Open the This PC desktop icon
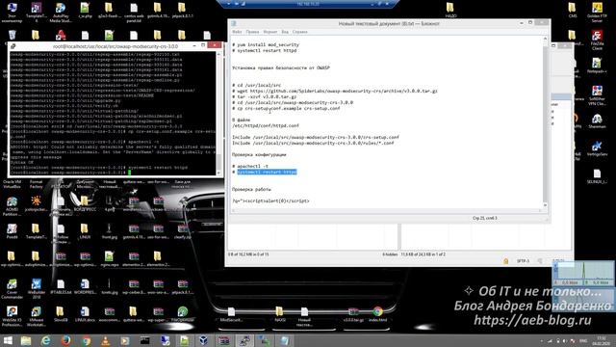Viewport: 616px width, 347px height. pos(12,12)
